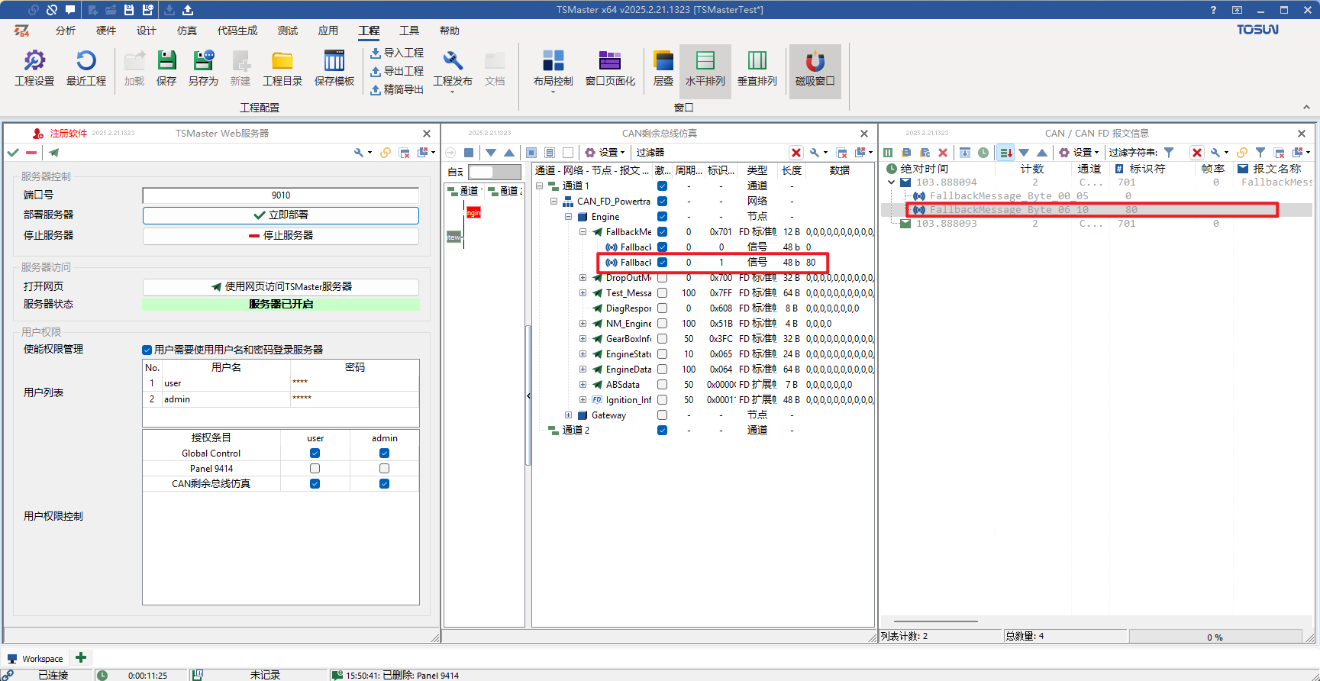Click the 最近工程 recent project icon

point(86,68)
